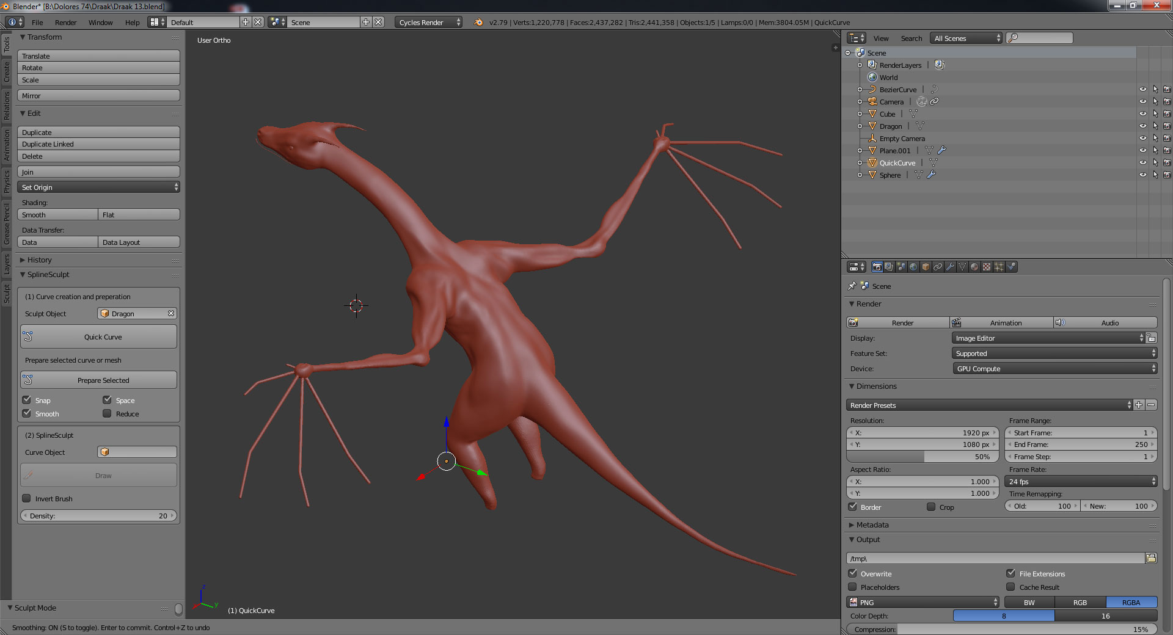Uncheck the Overwrite output option
The height and width of the screenshot is (635, 1173).
pos(853,573)
